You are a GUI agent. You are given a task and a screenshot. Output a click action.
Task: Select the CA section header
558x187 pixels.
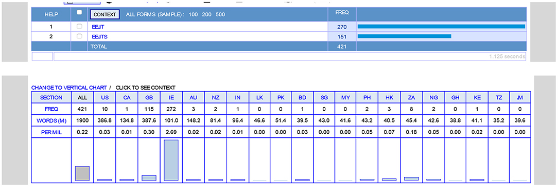click(x=127, y=97)
